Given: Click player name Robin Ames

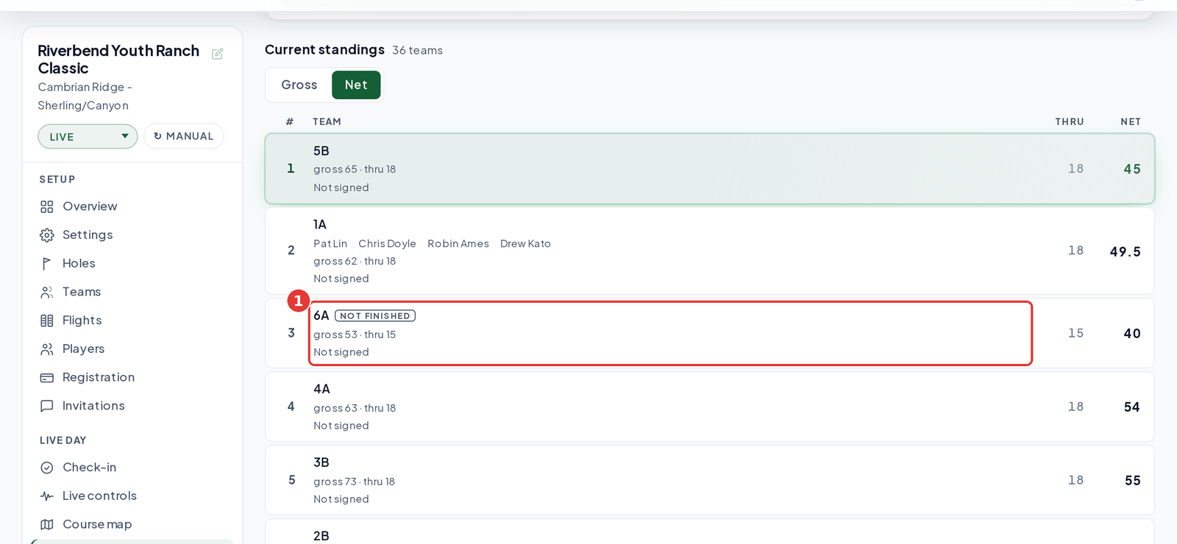Looking at the screenshot, I should pyautogui.click(x=458, y=243).
